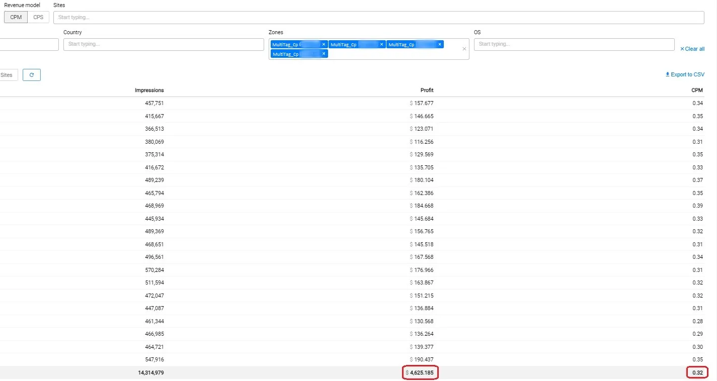Image resolution: width=717 pixels, height=381 pixels.
Task: Remove the third MultiTag_Cp zone tag
Action: 440,44
